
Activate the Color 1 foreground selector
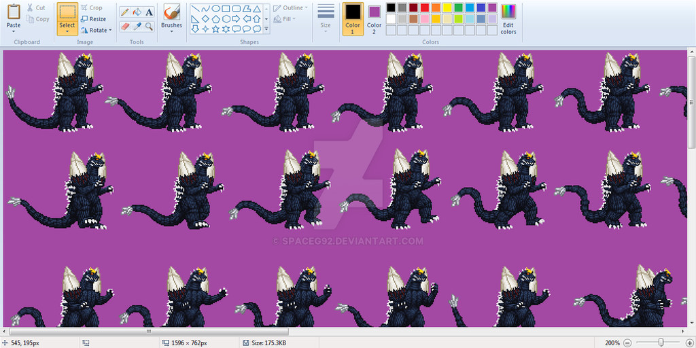point(353,18)
